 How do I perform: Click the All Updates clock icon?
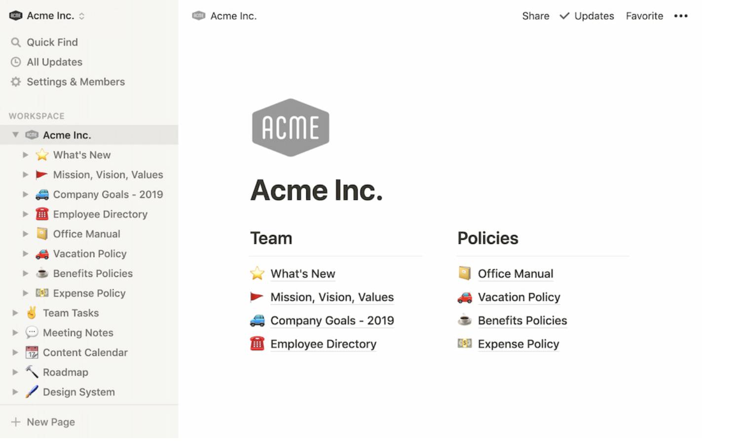click(x=16, y=62)
